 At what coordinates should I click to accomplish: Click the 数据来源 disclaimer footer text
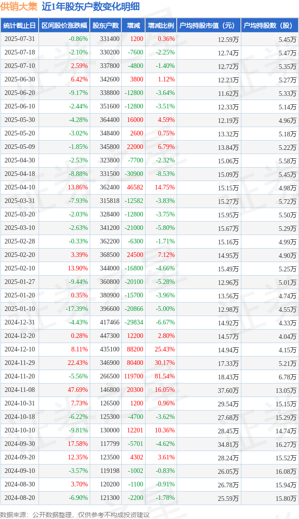pos(75,515)
